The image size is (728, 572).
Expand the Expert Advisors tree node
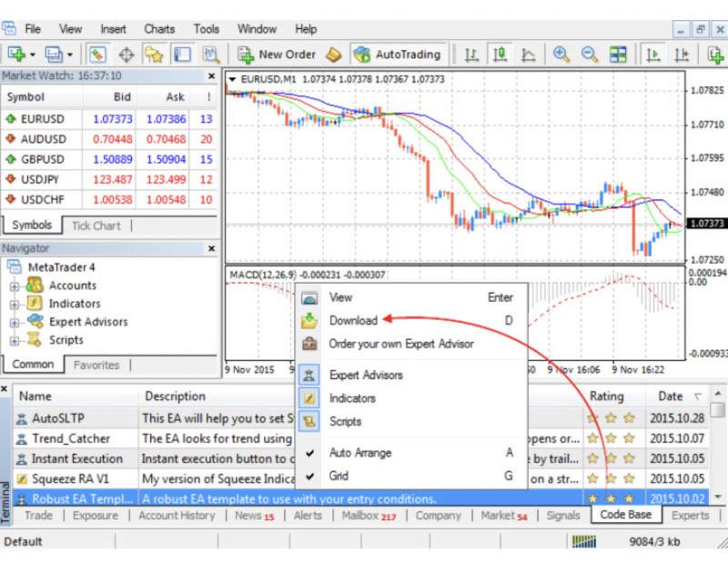click(x=15, y=323)
